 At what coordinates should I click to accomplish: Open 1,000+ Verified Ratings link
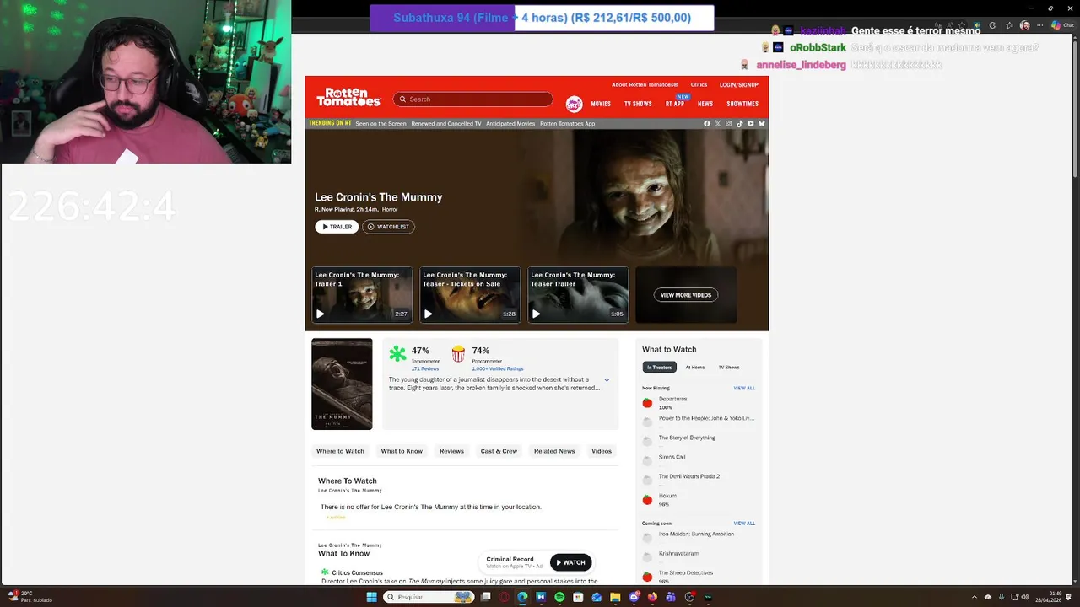[x=498, y=369]
